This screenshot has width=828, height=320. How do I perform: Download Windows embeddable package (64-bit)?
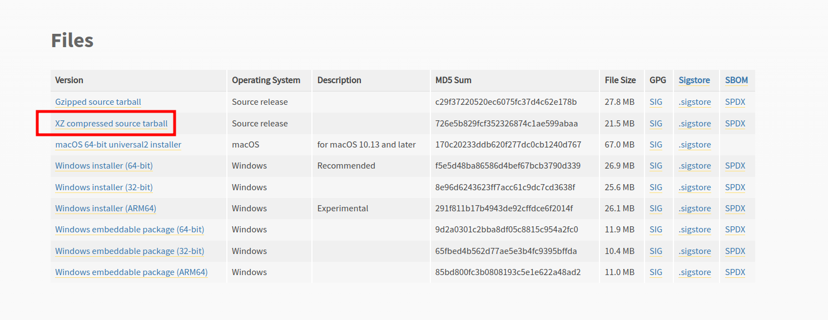pyautogui.click(x=130, y=230)
